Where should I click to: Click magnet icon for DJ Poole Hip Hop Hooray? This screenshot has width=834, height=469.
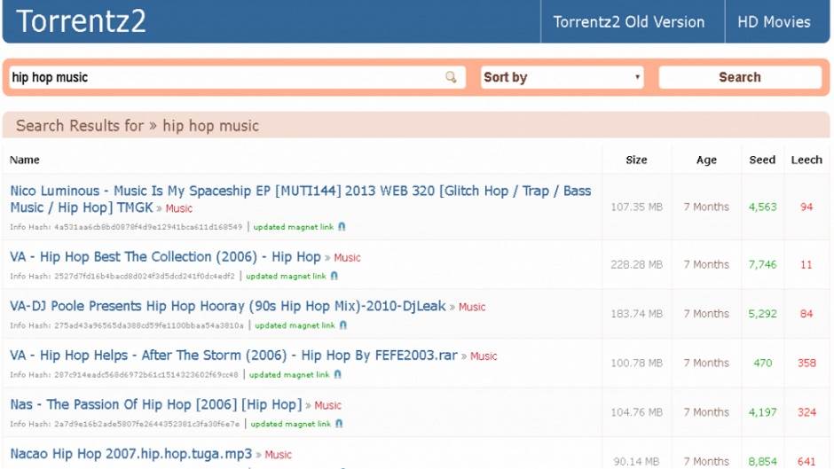[342, 325]
